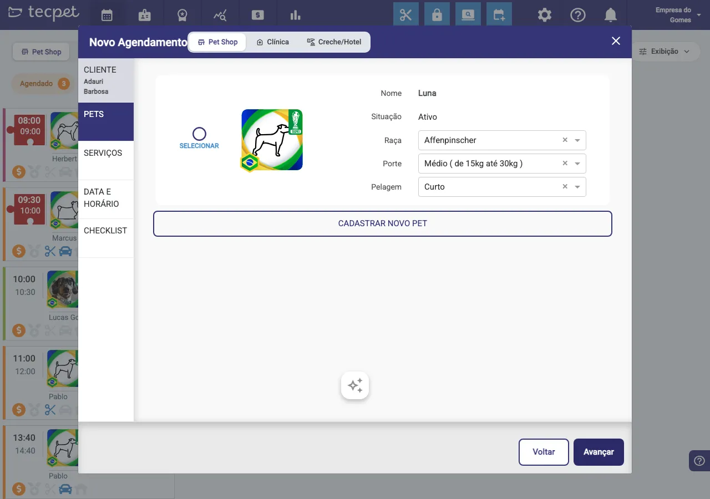
Task: Open the Empresa do Gomes account menu
Action: [x=677, y=15]
